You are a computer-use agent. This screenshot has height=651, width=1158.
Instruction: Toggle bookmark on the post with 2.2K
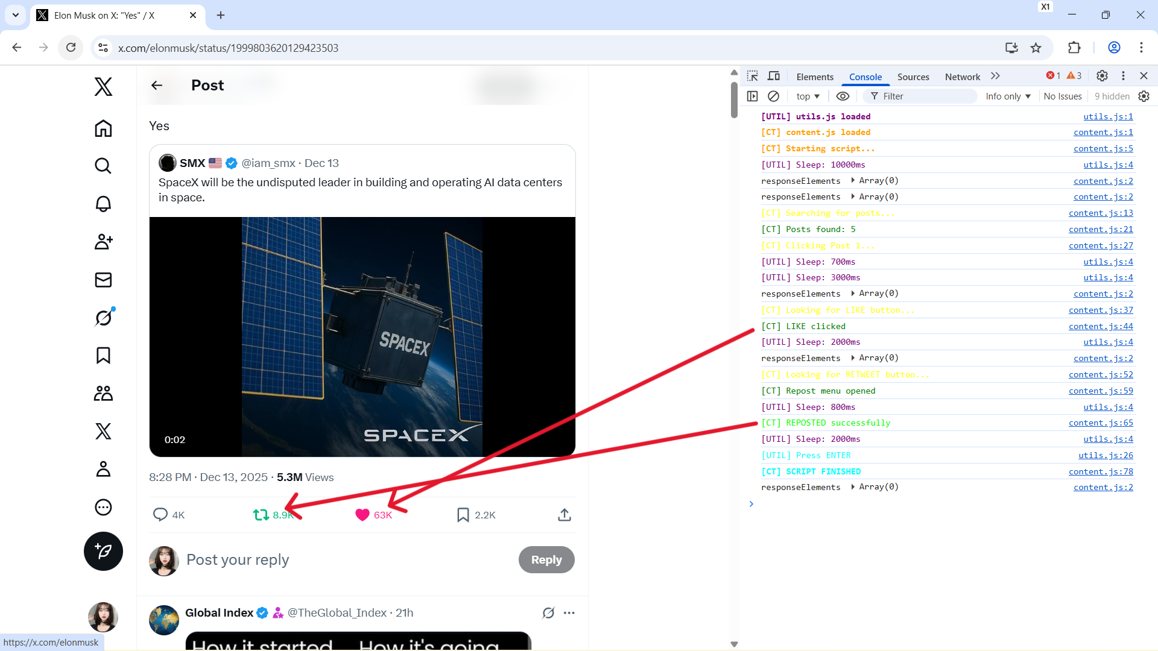(x=463, y=515)
